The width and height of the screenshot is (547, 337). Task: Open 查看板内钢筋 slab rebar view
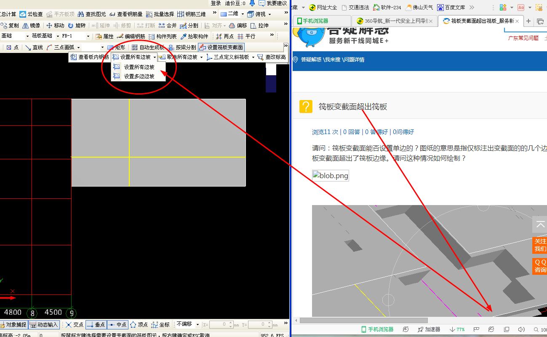[89, 57]
